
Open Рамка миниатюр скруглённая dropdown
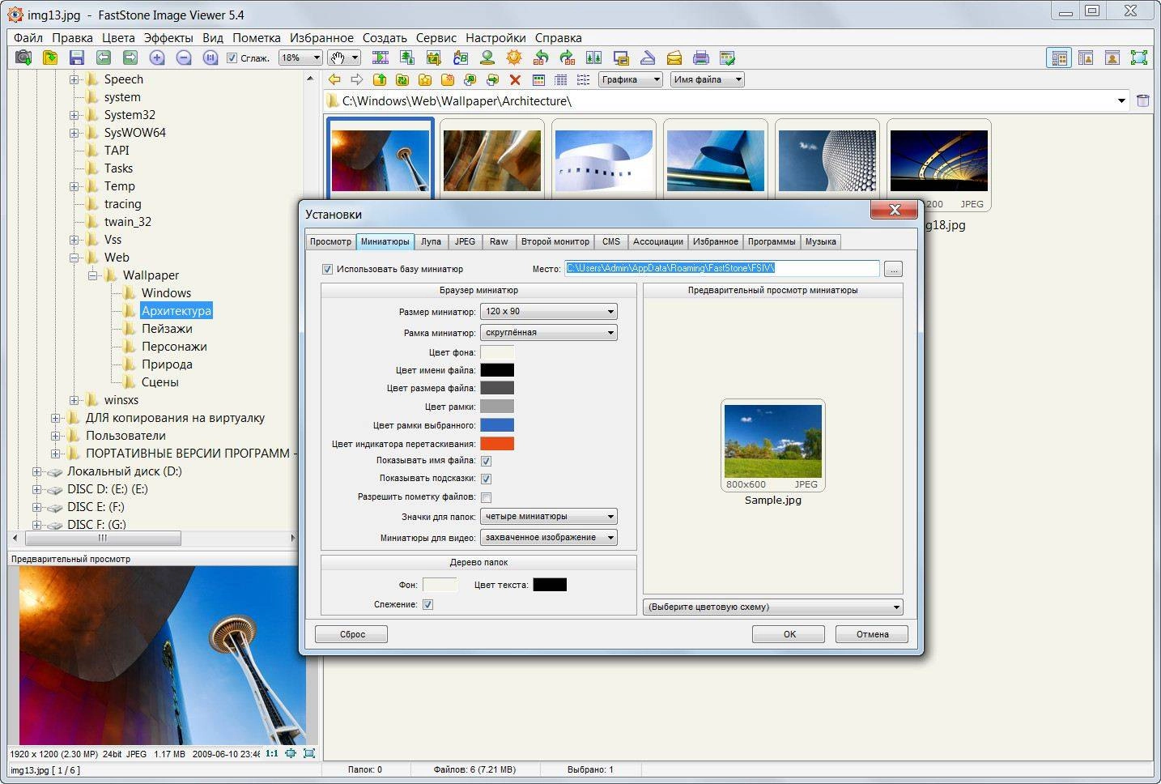point(548,332)
